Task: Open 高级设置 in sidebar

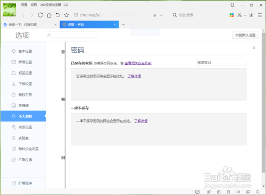Action: click(x=23, y=127)
